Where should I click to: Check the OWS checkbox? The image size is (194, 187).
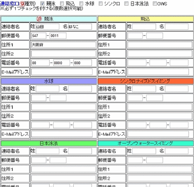(x=155, y=4)
